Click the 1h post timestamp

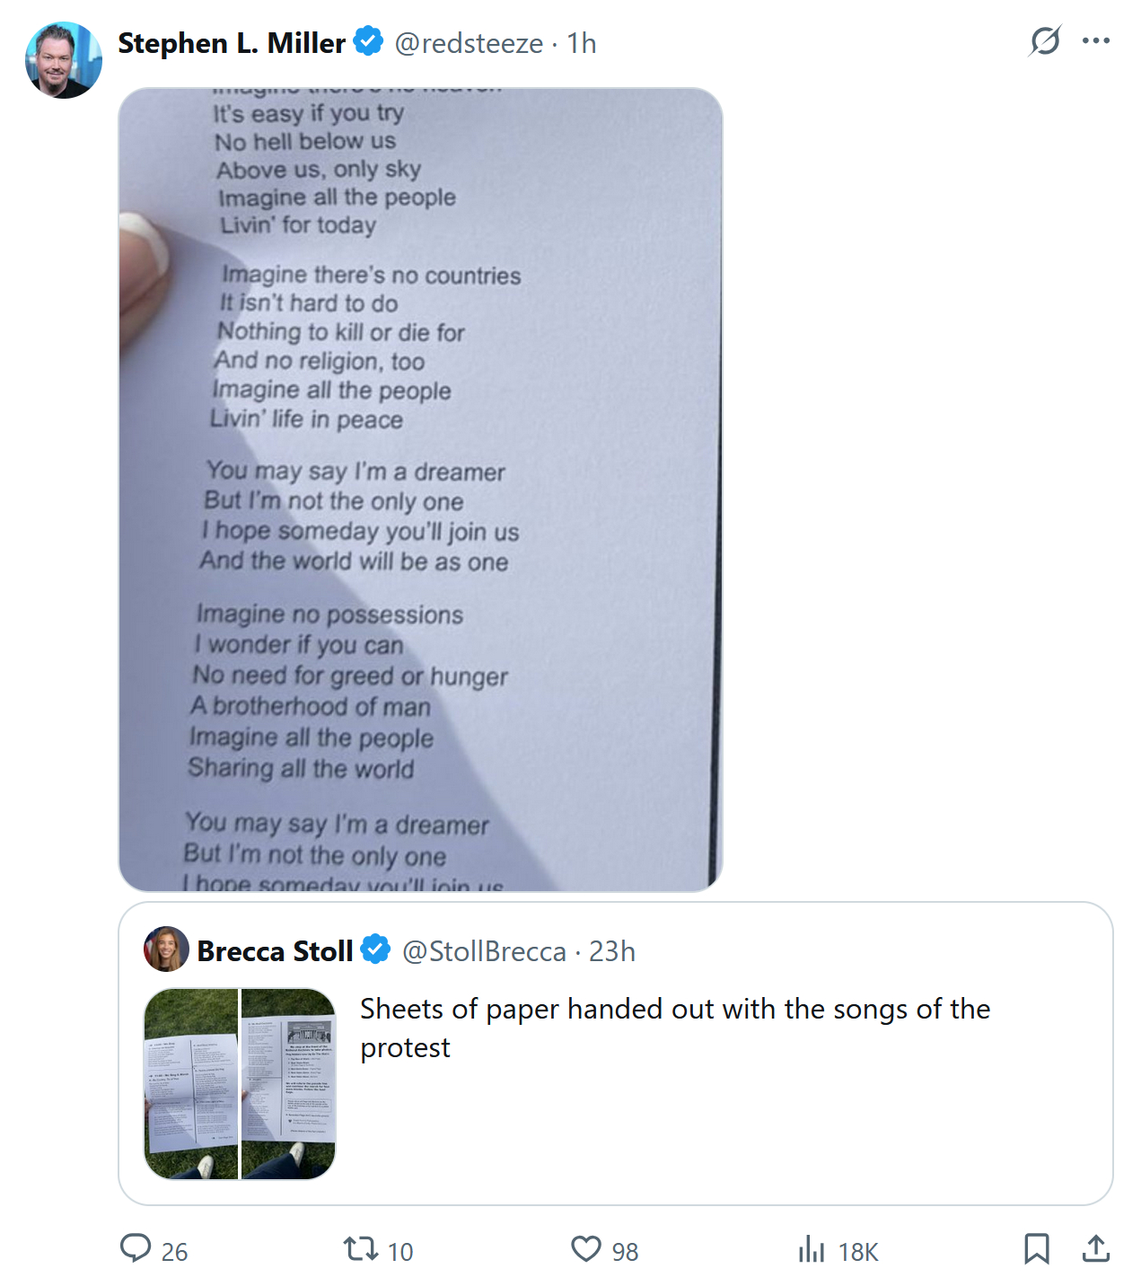pyautogui.click(x=582, y=43)
